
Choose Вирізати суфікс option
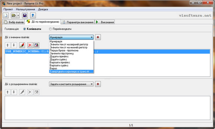71,66
